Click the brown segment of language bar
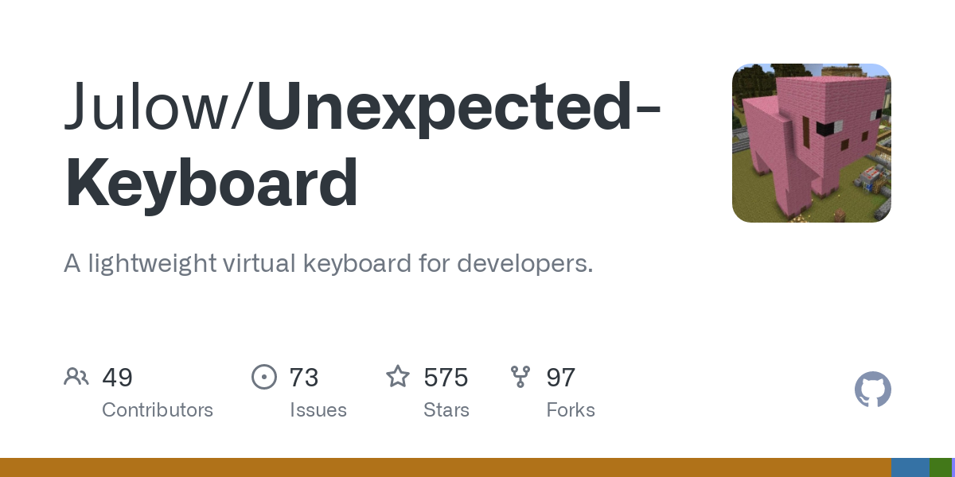This screenshot has height=477, width=955. 446,467
